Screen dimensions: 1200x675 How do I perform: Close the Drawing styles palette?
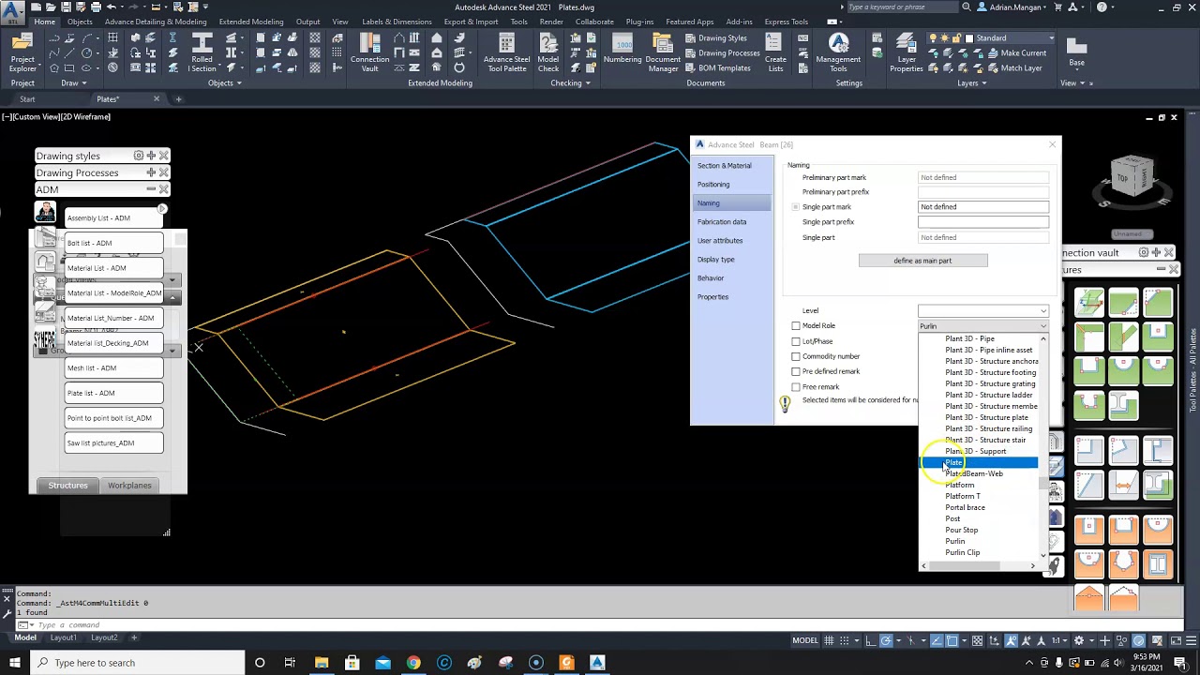coord(164,156)
